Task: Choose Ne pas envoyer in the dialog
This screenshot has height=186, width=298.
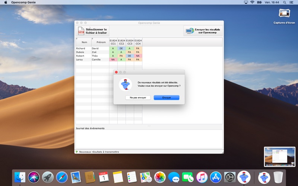Action: click(138, 97)
